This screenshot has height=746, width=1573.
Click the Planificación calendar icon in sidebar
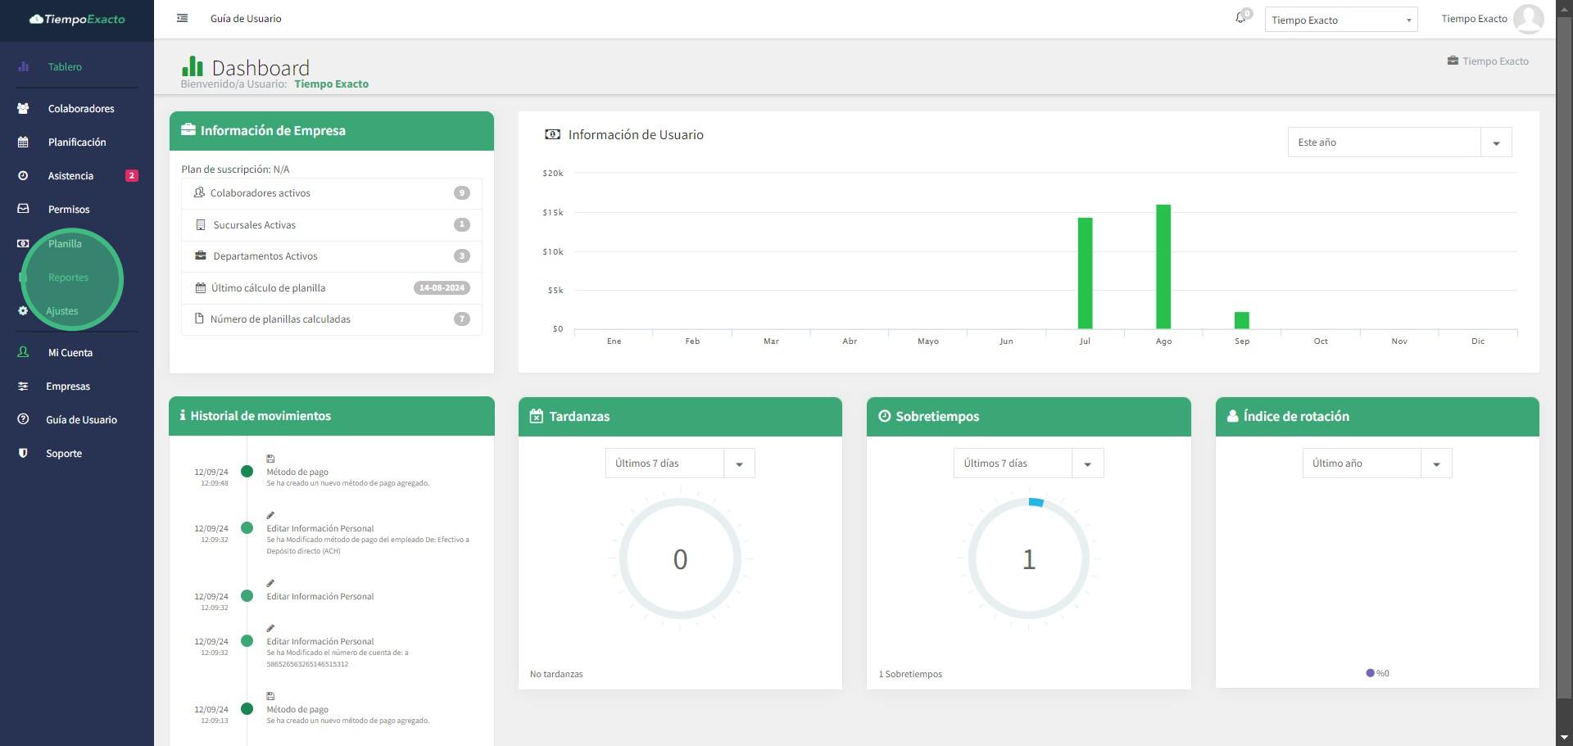click(x=23, y=142)
